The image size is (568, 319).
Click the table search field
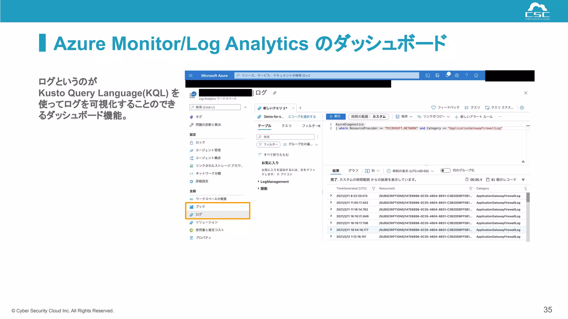click(x=285, y=137)
